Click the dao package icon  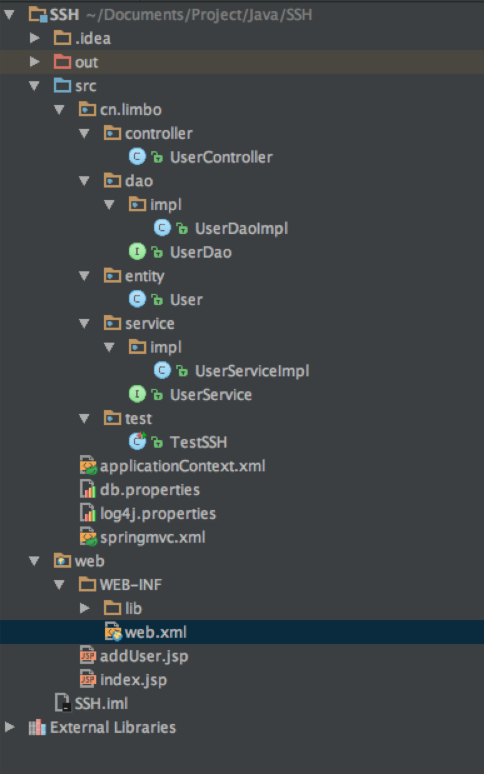112,181
